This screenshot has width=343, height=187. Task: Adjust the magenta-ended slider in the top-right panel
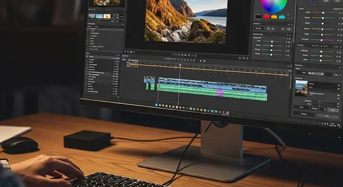(x=322, y=40)
